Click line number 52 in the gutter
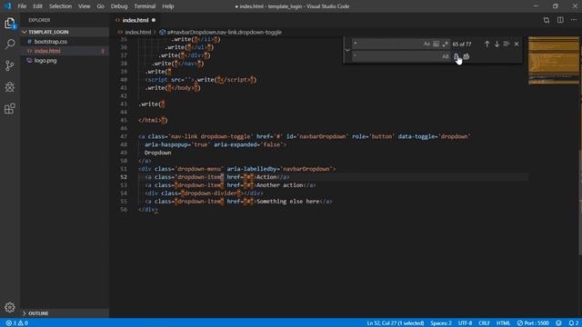Screen dimensions: 582x327 (x=124, y=177)
